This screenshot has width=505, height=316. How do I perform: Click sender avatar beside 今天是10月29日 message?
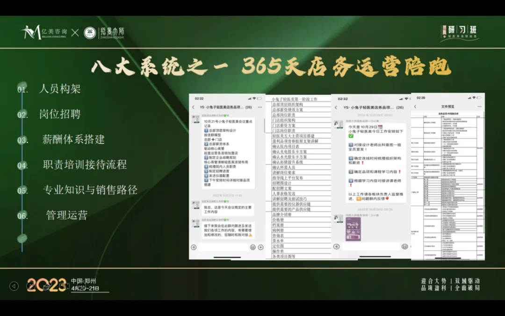click(x=338, y=125)
